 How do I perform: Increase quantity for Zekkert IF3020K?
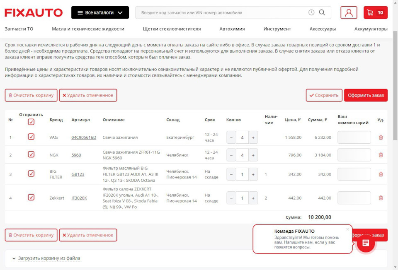point(253,198)
